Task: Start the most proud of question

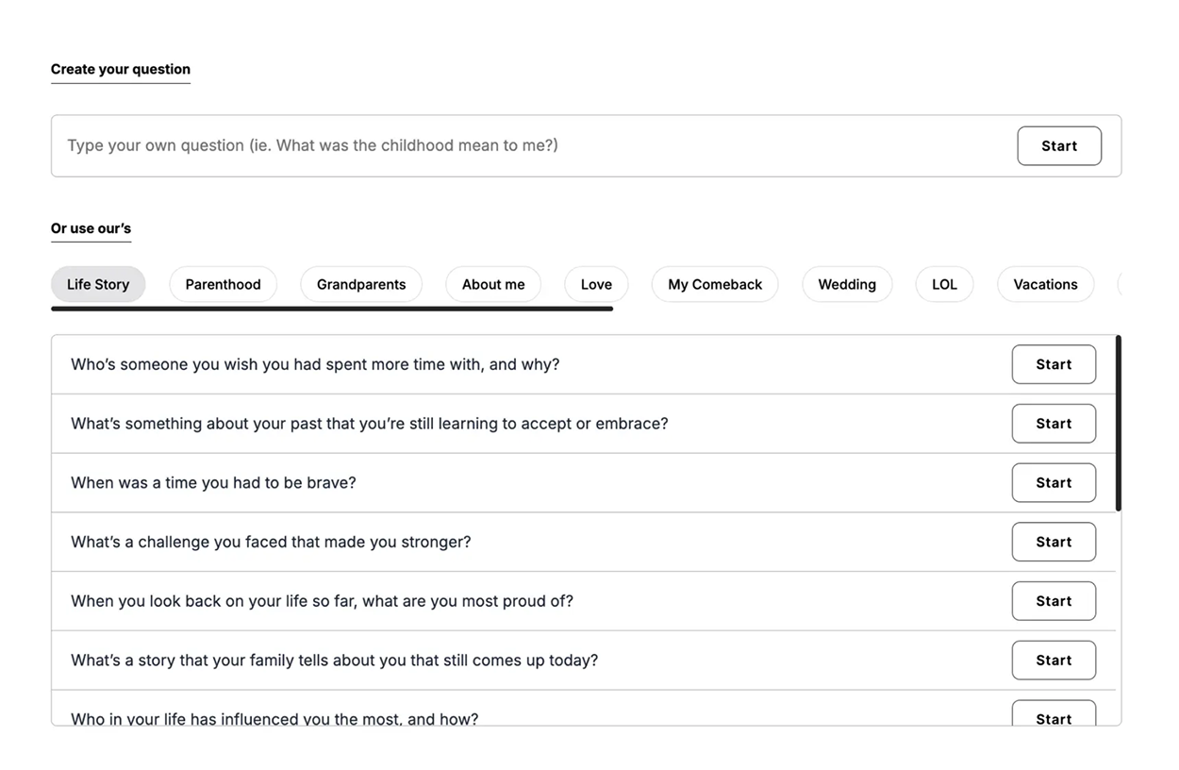Action: coord(1054,600)
